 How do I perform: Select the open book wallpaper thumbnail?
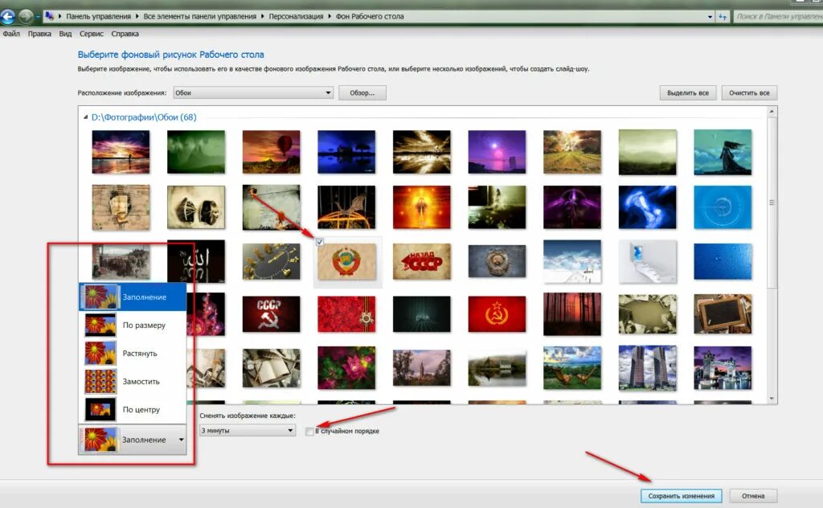coord(272,368)
